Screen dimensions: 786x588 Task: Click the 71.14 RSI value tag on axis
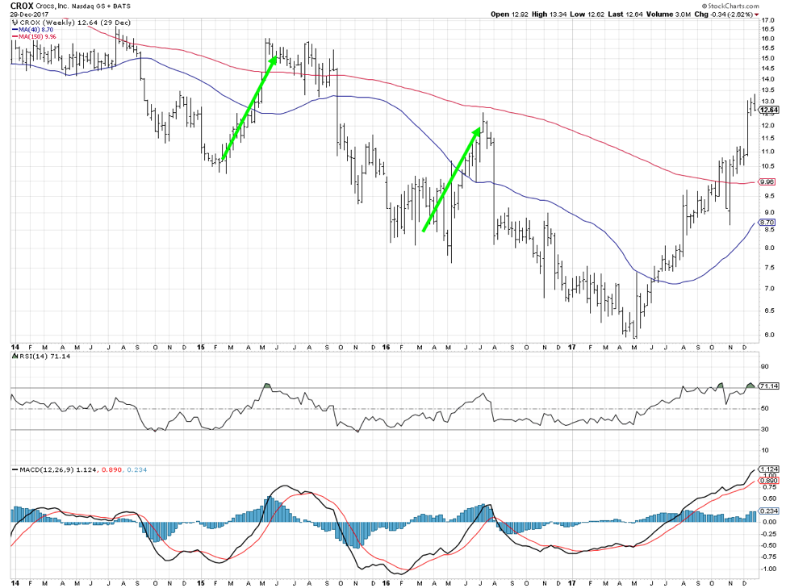coord(770,386)
